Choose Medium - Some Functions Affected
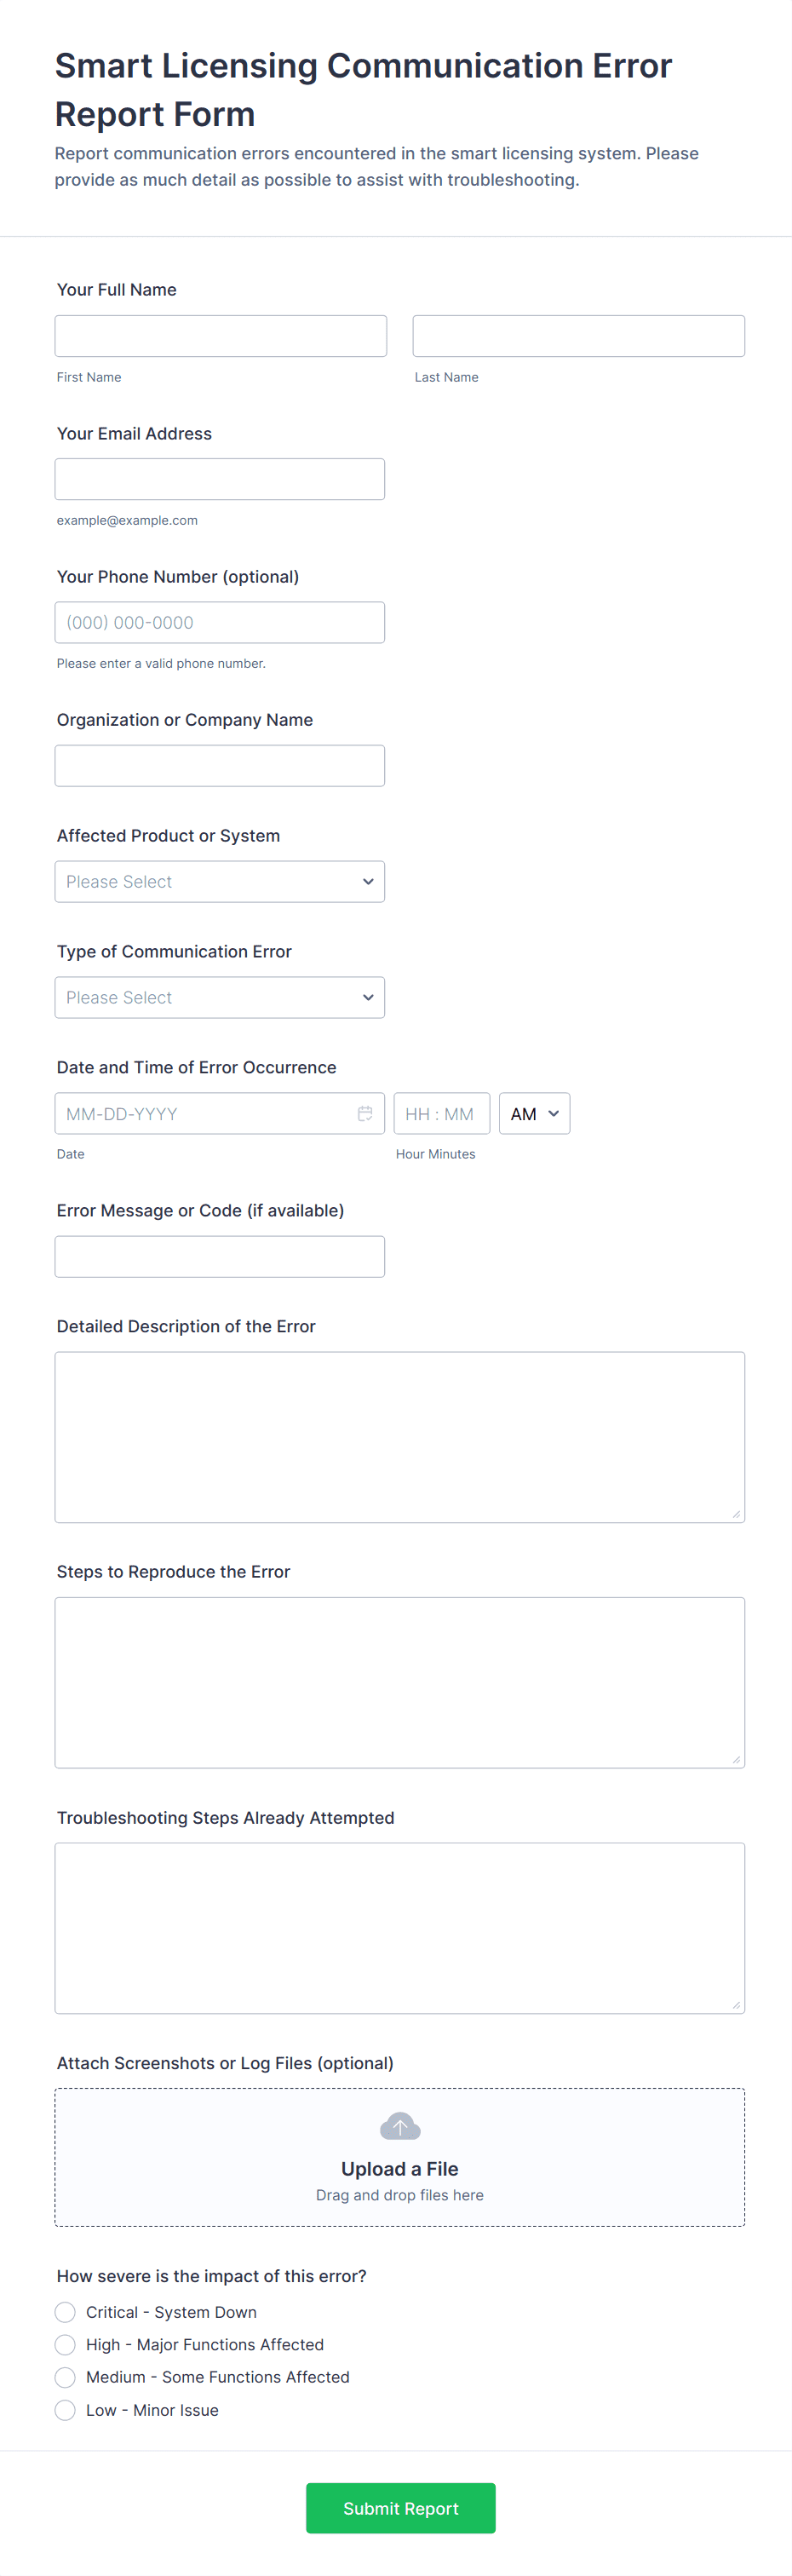The height and width of the screenshot is (2576, 792). [65, 2377]
